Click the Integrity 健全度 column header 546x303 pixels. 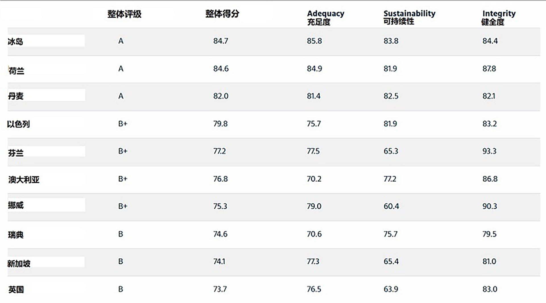click(x=499, y=18)
